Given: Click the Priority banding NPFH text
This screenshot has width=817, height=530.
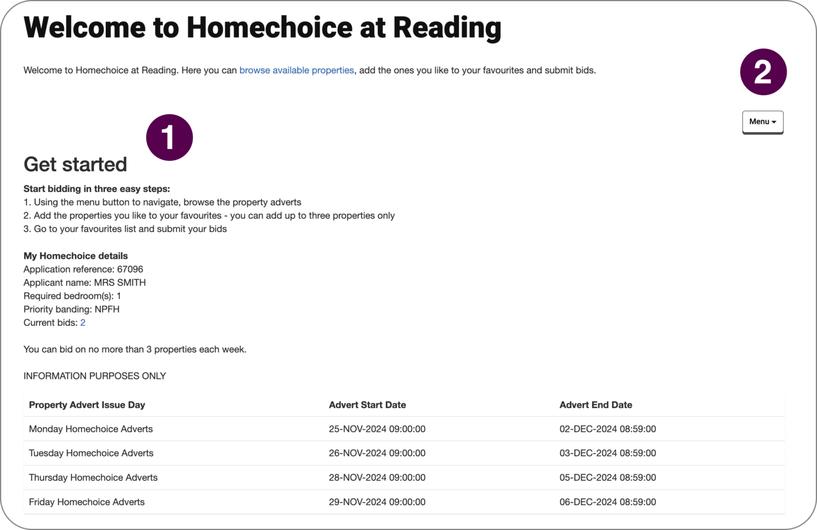Looking at the screenshot, I should pos(71,309).
